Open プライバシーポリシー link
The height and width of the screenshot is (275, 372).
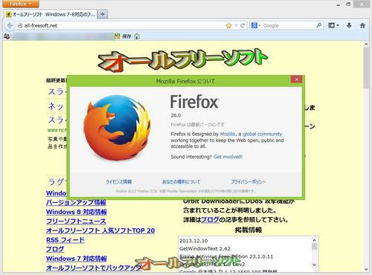coord(248,182)
